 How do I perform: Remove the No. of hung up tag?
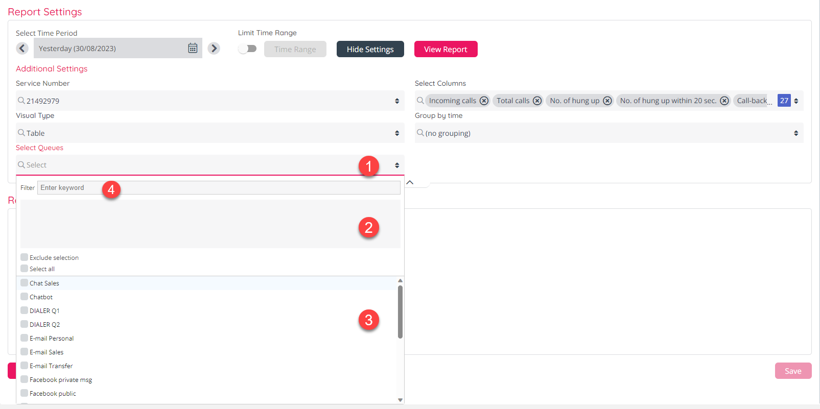pos(607,101)
